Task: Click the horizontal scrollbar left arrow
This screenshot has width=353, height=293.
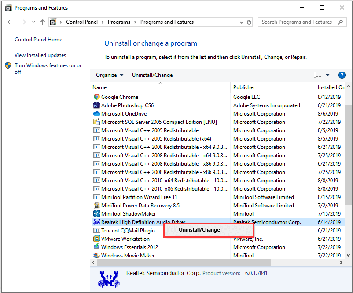Action: [x=93, y=262]
